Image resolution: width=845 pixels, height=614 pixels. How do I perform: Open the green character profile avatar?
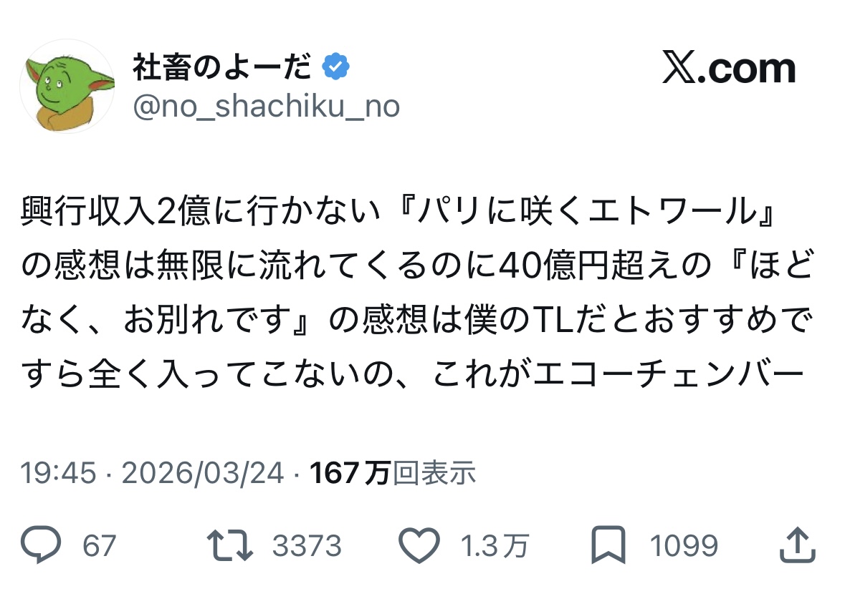(x=67, y=86)
